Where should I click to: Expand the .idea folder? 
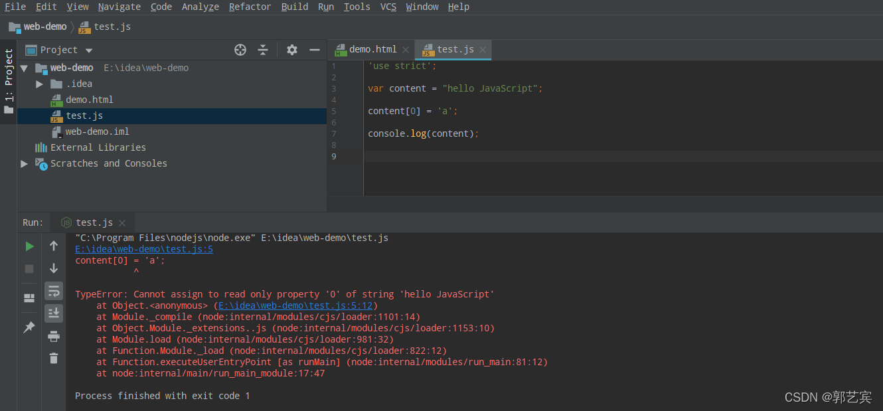tap(40, 84)
